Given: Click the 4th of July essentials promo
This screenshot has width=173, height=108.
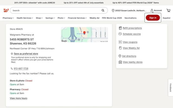Looking at the screenshot, I should [x=84, y=3].
